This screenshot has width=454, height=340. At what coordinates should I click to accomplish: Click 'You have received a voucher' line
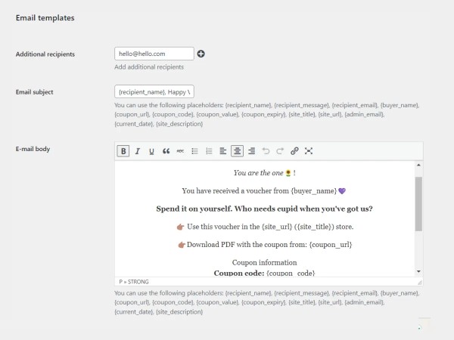(x=264, y=191)
